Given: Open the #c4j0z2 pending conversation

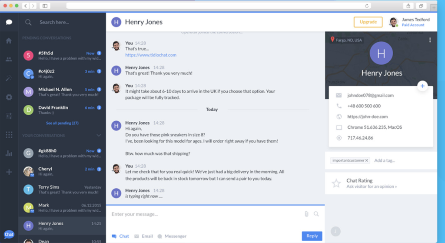Looking at the screenshot, I should (x=62, y=73).
